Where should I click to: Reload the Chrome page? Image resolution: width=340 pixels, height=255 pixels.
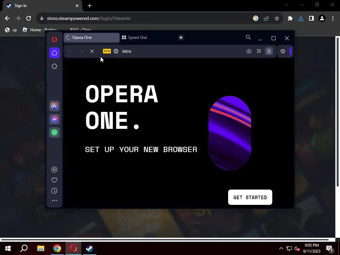pyautogui.click(x=29, y=19)
